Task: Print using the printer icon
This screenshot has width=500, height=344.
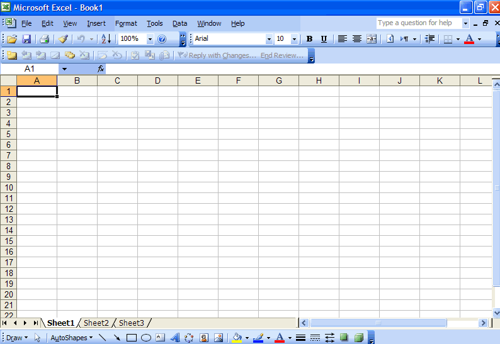Action: pos(44,39)
